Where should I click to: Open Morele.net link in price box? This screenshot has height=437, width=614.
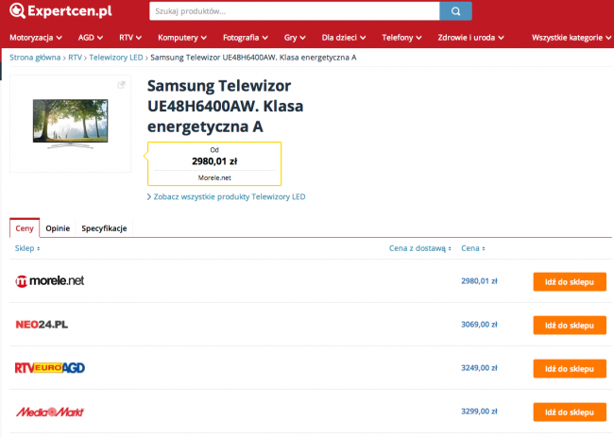(214, 177)
